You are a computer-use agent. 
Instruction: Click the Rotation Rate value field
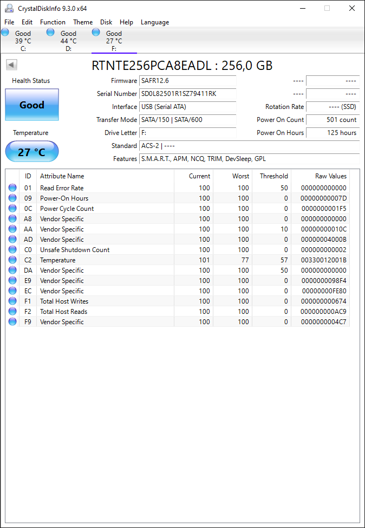click(x=333, y=107)
